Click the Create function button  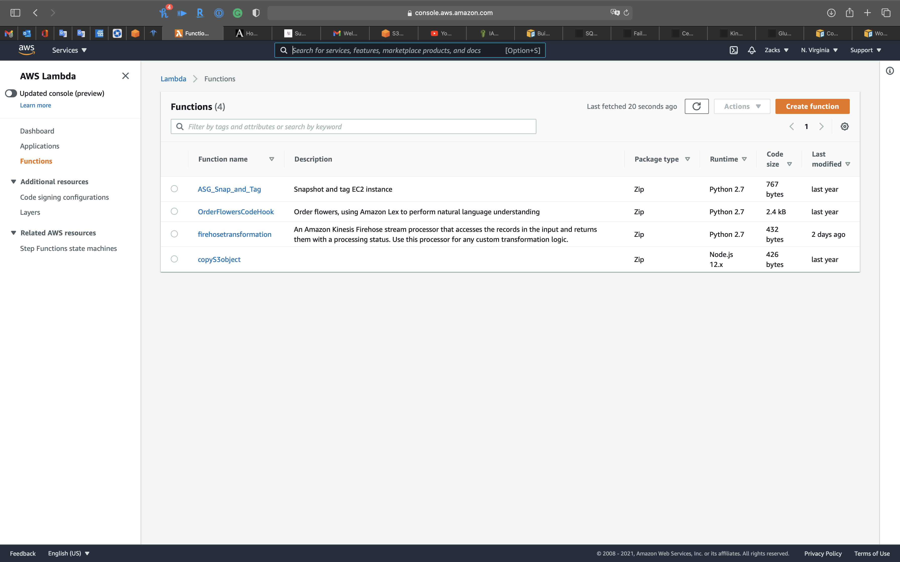point(812,106)
